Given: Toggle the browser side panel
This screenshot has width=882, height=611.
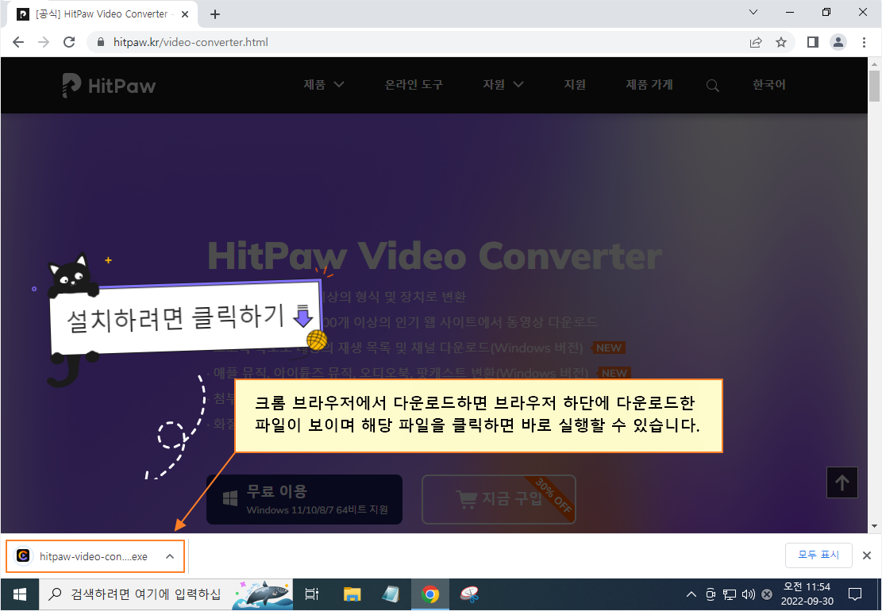Looking at the screenshot, I should point(812,42).
